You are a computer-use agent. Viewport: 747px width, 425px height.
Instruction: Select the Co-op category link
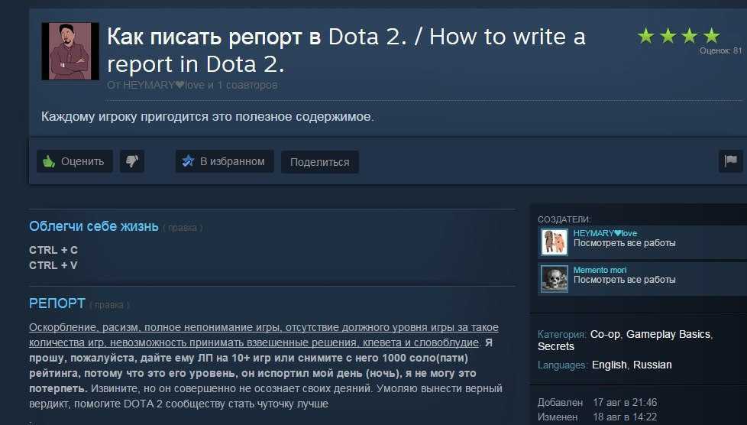click(605, 334)
